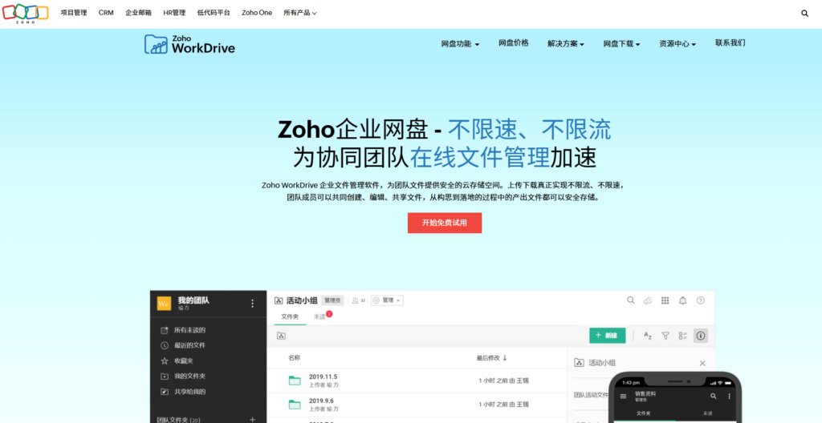822x423 pixels.
Task: Click the three-dot menu beside 我的团队
Action: coord(252,304)
